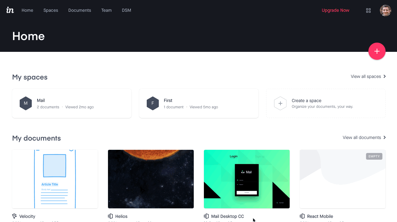Click the Create a space plus hexagon

[x=280, y=103]
